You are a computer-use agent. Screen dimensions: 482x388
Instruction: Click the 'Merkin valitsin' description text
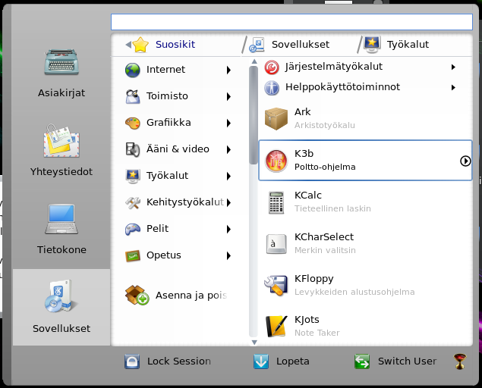click(x=325, y=251)
